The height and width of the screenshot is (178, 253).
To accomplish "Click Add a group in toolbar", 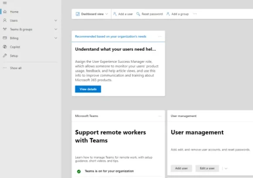I will point(178,14).
